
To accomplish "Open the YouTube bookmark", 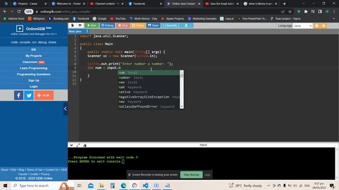I will (118, 19).
